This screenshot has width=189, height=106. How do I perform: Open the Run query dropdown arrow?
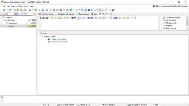[74, 10]
